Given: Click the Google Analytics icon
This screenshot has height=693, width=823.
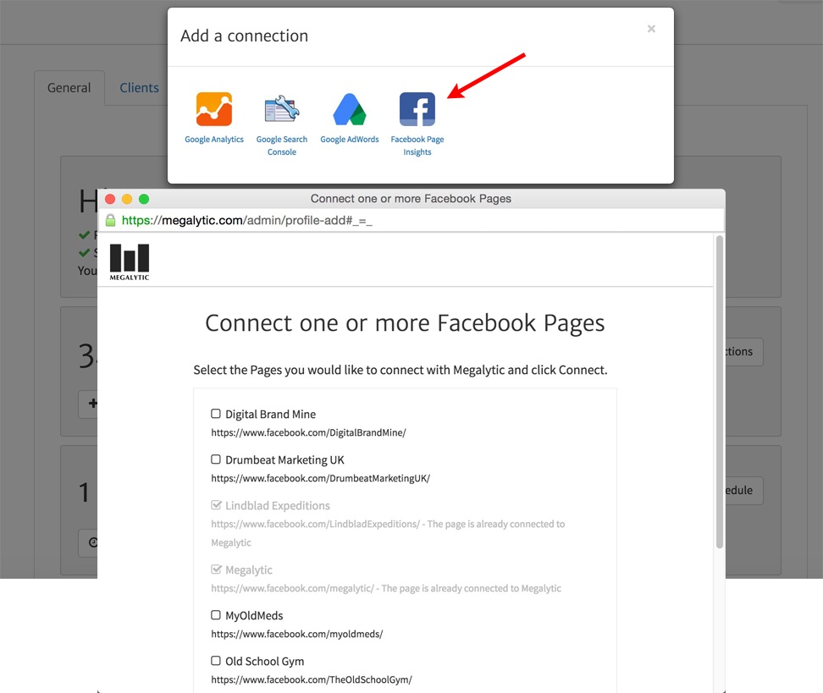Looking at the screenshot, I should pyautogui.click(x=214, y=109).
